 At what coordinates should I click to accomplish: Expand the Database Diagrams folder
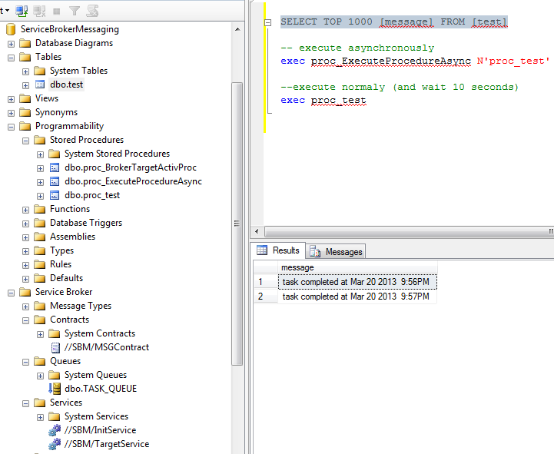(x=11, y=43)
